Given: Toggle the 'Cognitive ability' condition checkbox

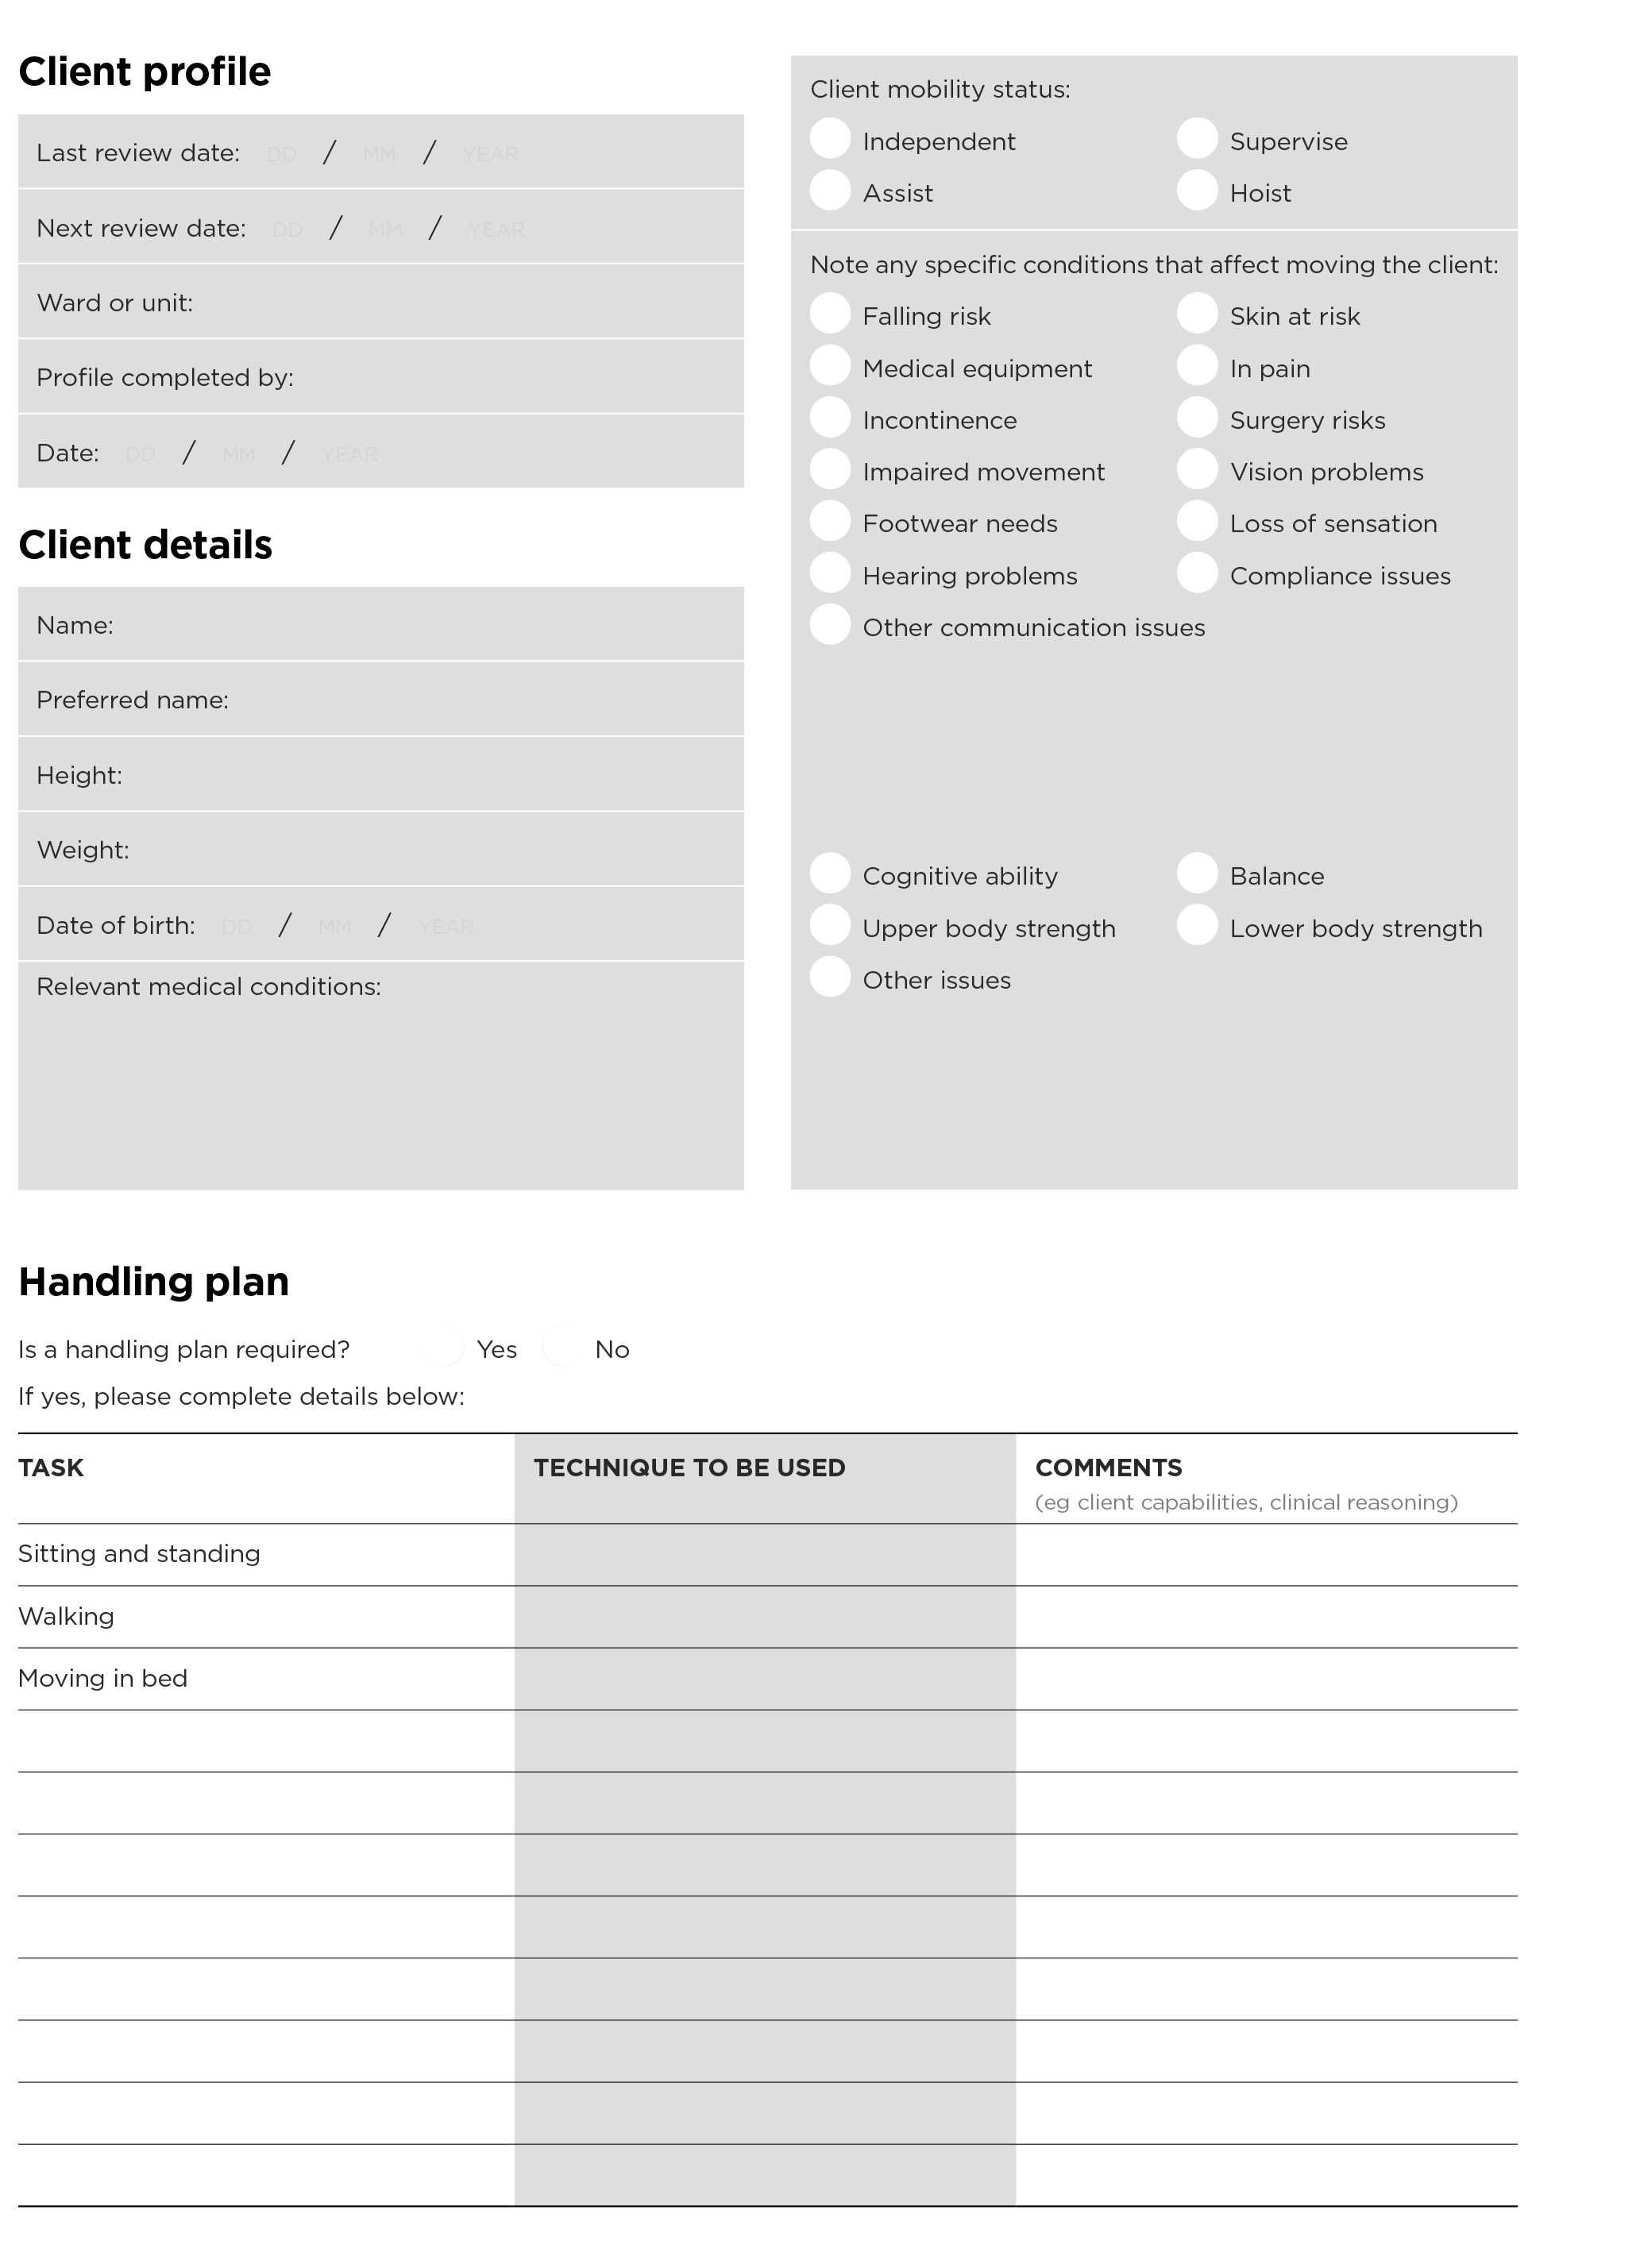Looking at the screenshot, I should point(832,875).
